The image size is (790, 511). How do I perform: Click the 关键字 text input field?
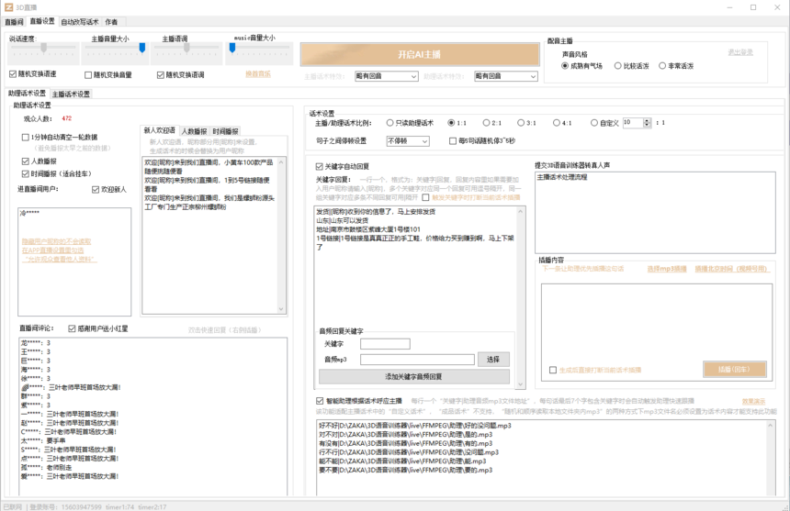(385, 344)
